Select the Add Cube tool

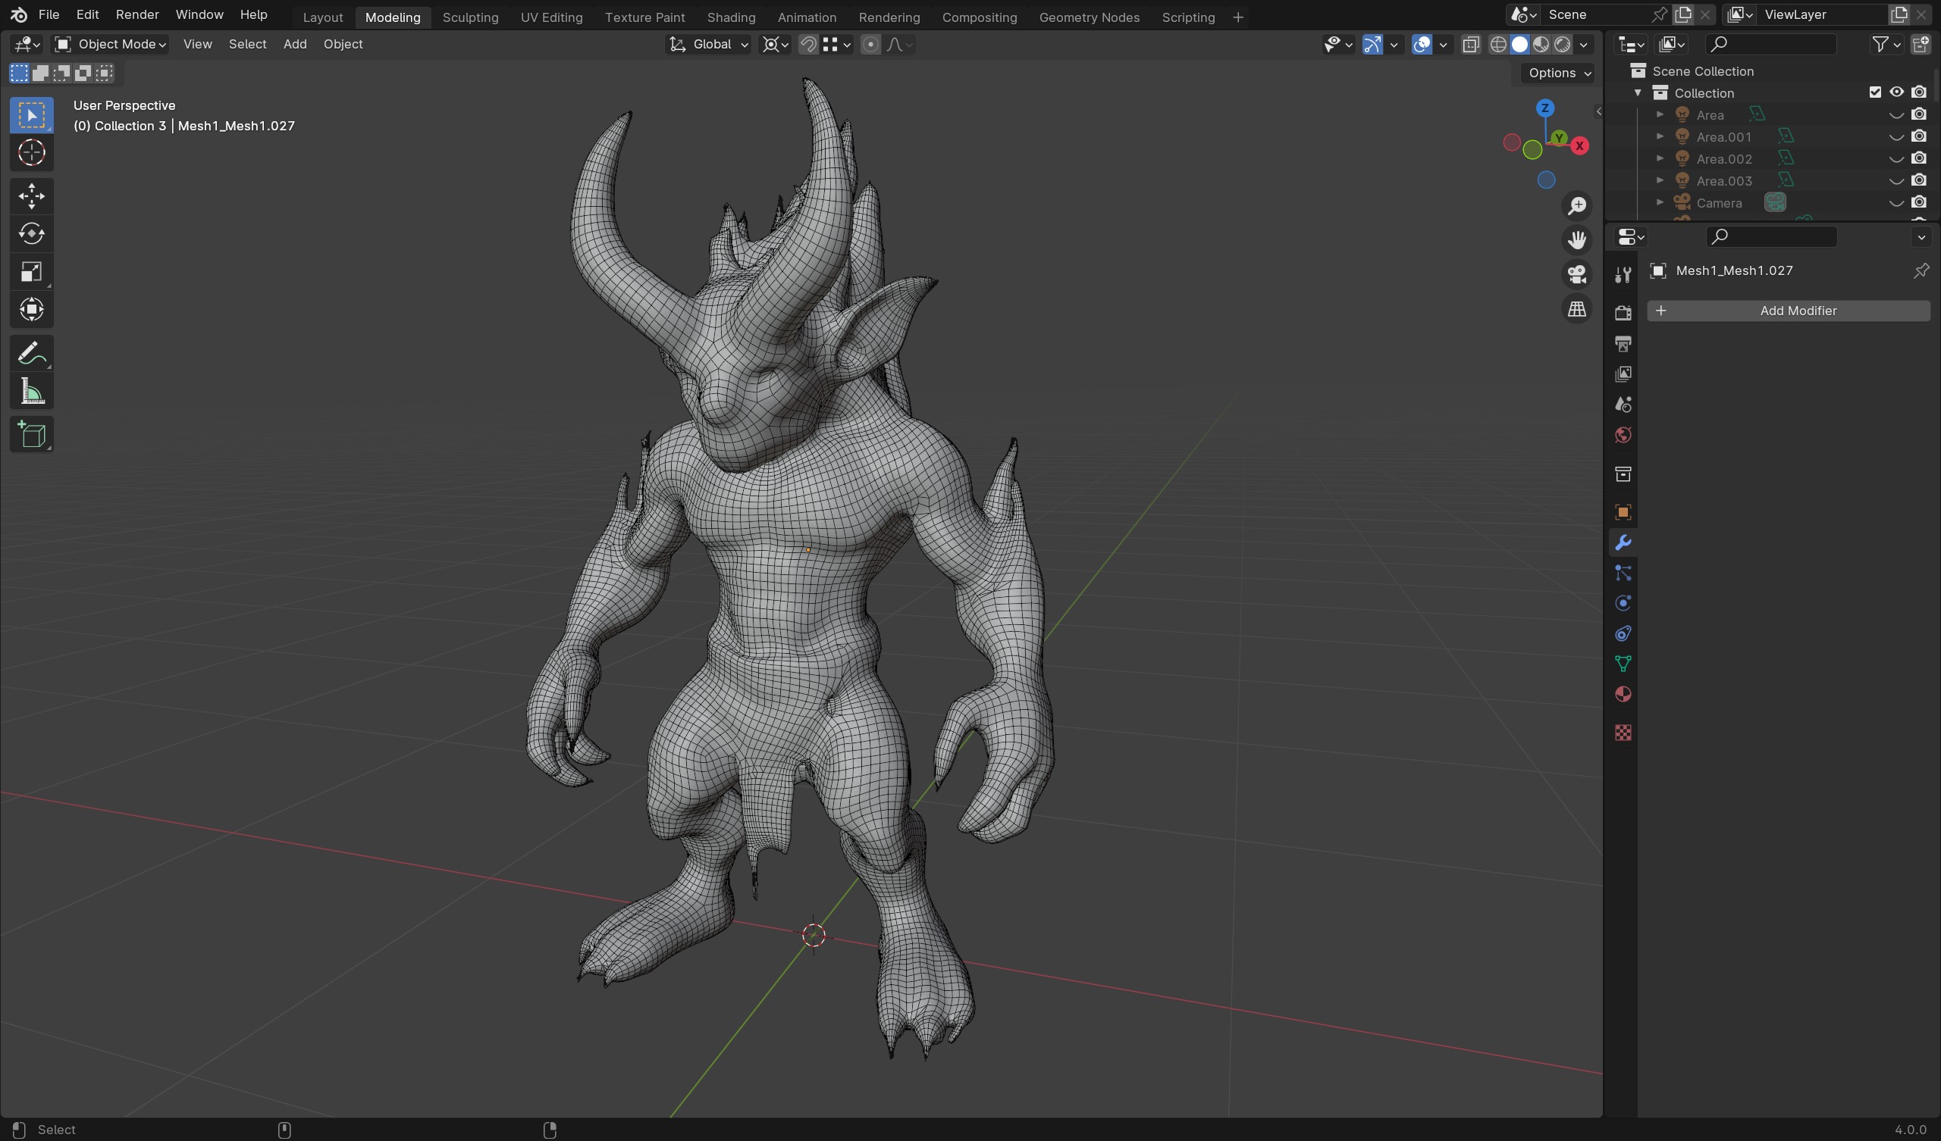pos(32,435)
